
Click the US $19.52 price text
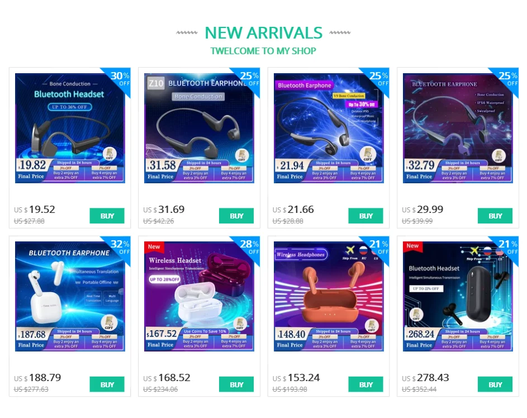tap(34, 210)
